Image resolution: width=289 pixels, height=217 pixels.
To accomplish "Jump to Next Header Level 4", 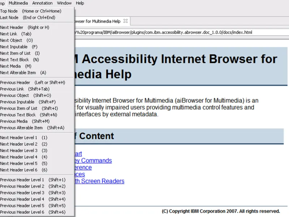I will pyautogui.click(x=37, y=157).
